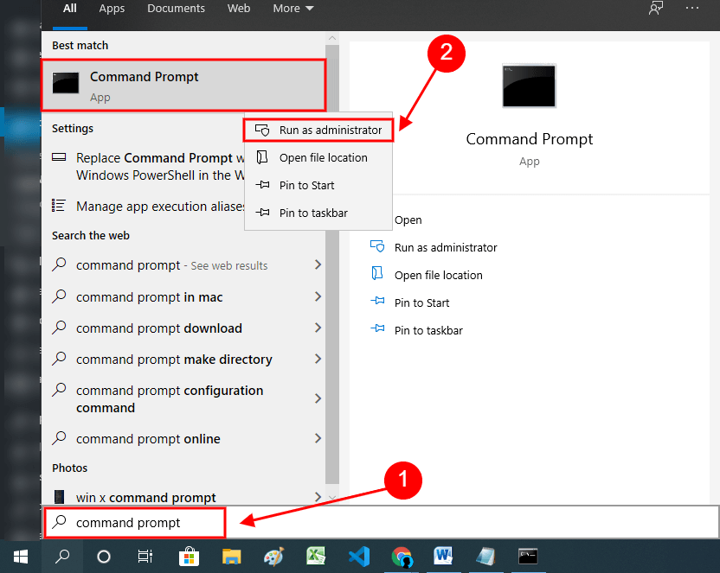Switch to Chrome on the taskbar

coord(402,557)
